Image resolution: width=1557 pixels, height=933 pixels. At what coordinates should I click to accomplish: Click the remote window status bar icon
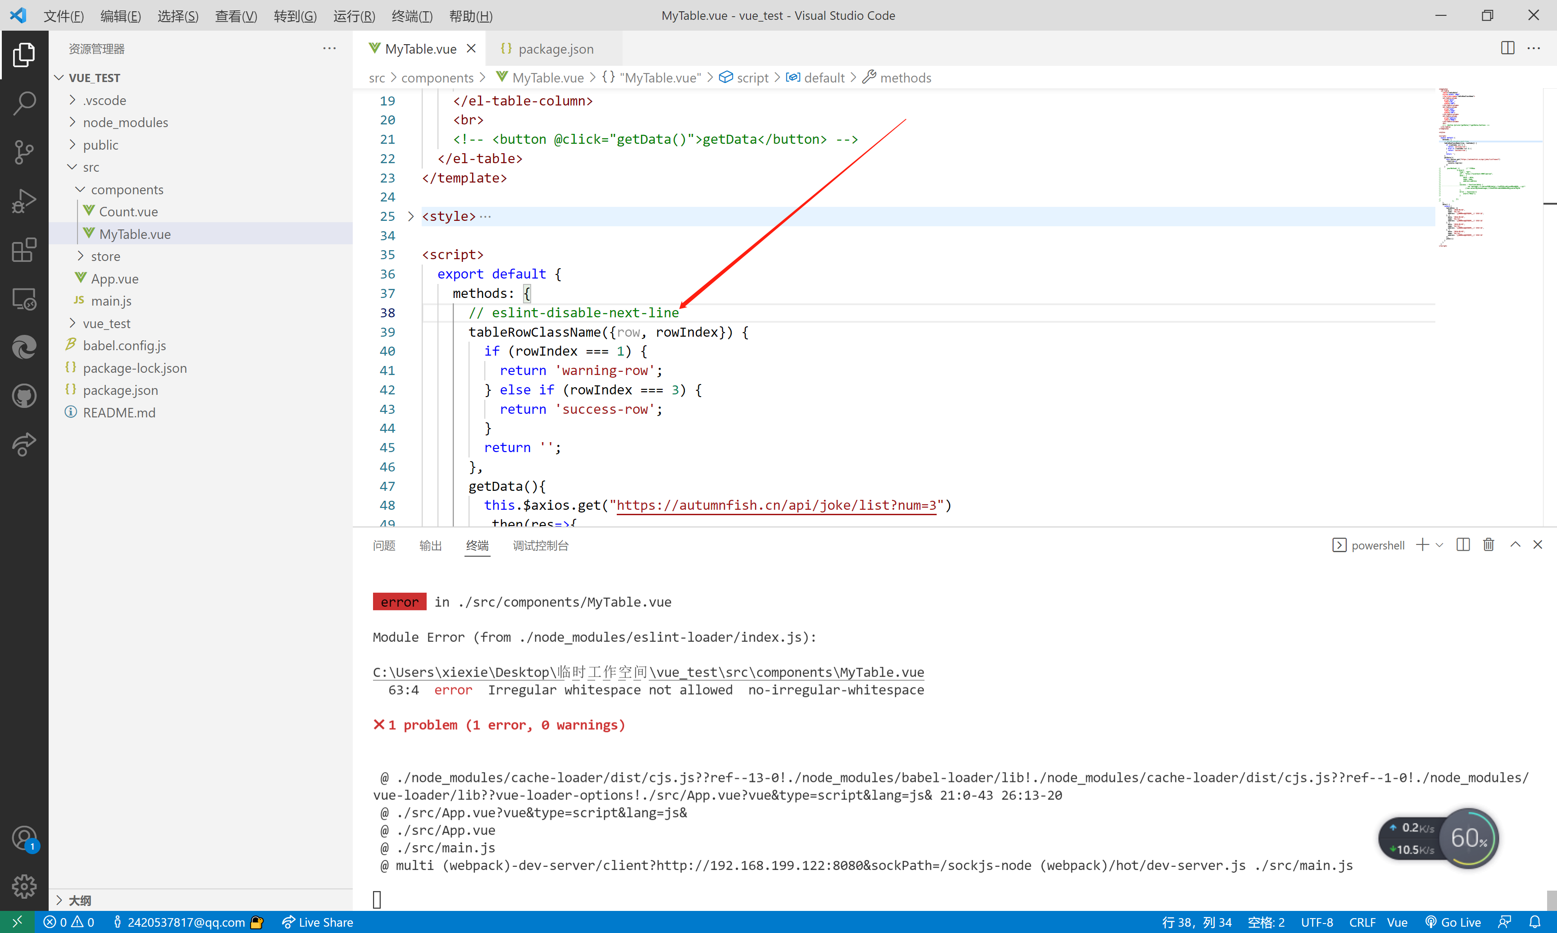point(17,922)
